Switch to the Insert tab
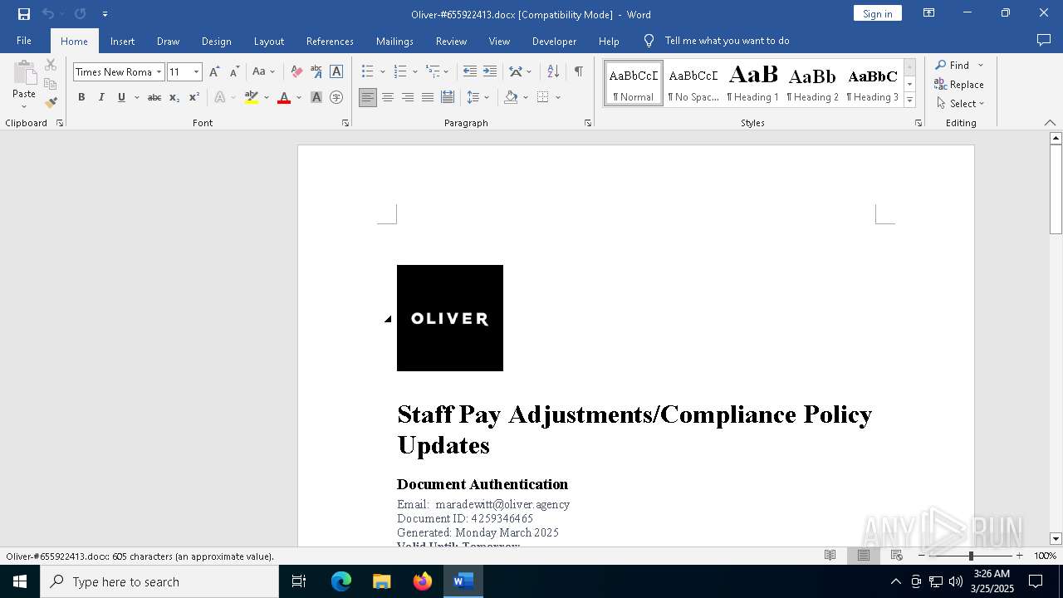The height and width of the screenshot is (598, 1063). (122, 41)
